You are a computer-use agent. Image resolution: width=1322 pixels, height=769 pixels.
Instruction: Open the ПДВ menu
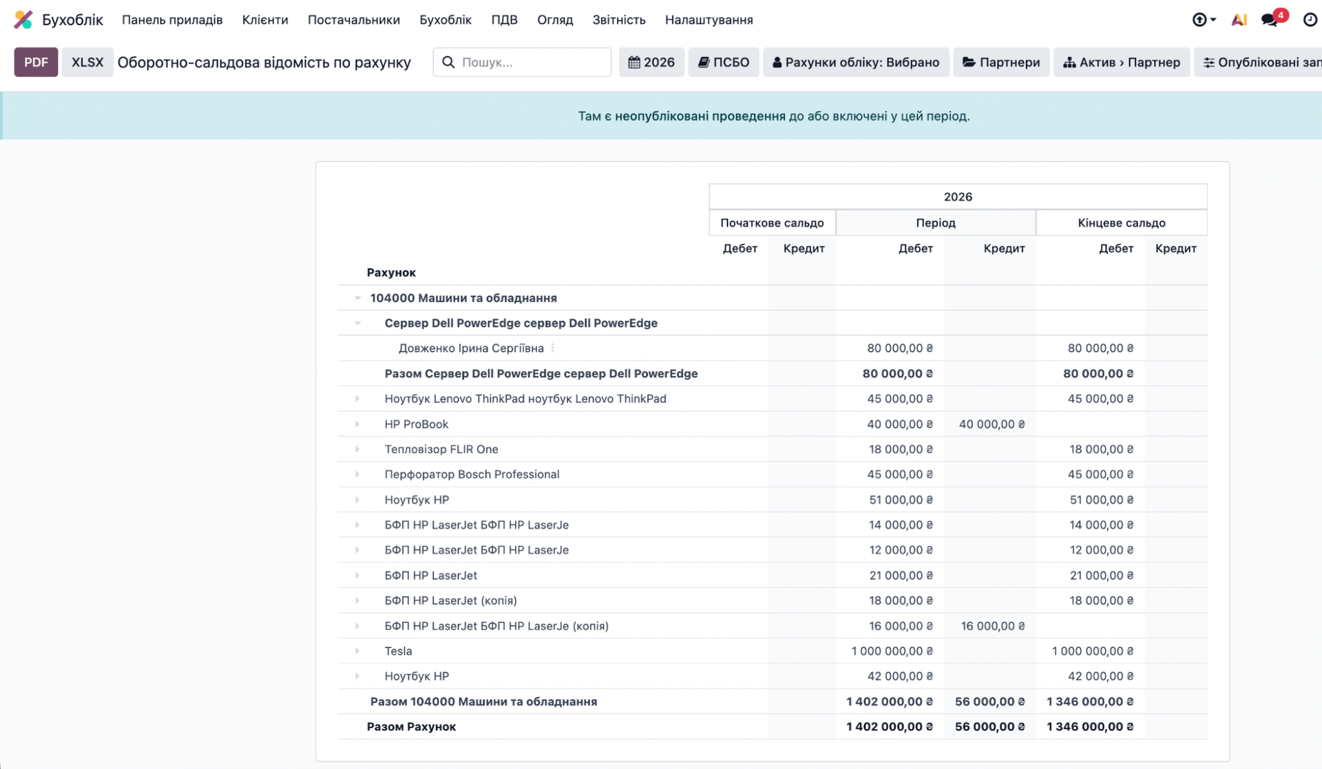click(504, 20)
